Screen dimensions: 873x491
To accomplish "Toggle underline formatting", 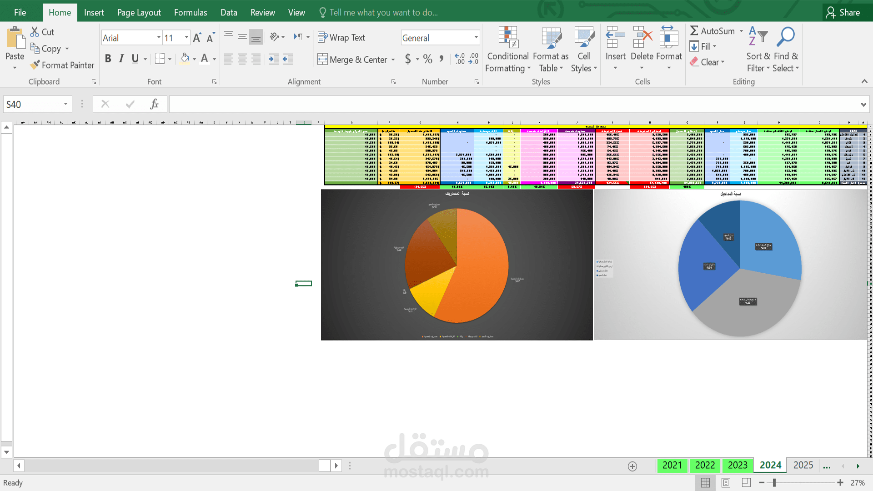I will (135, 59).
